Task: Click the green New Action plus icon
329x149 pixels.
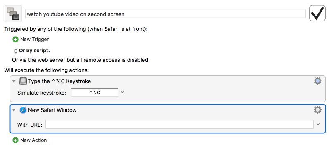Action: click(x=15, y=140)
